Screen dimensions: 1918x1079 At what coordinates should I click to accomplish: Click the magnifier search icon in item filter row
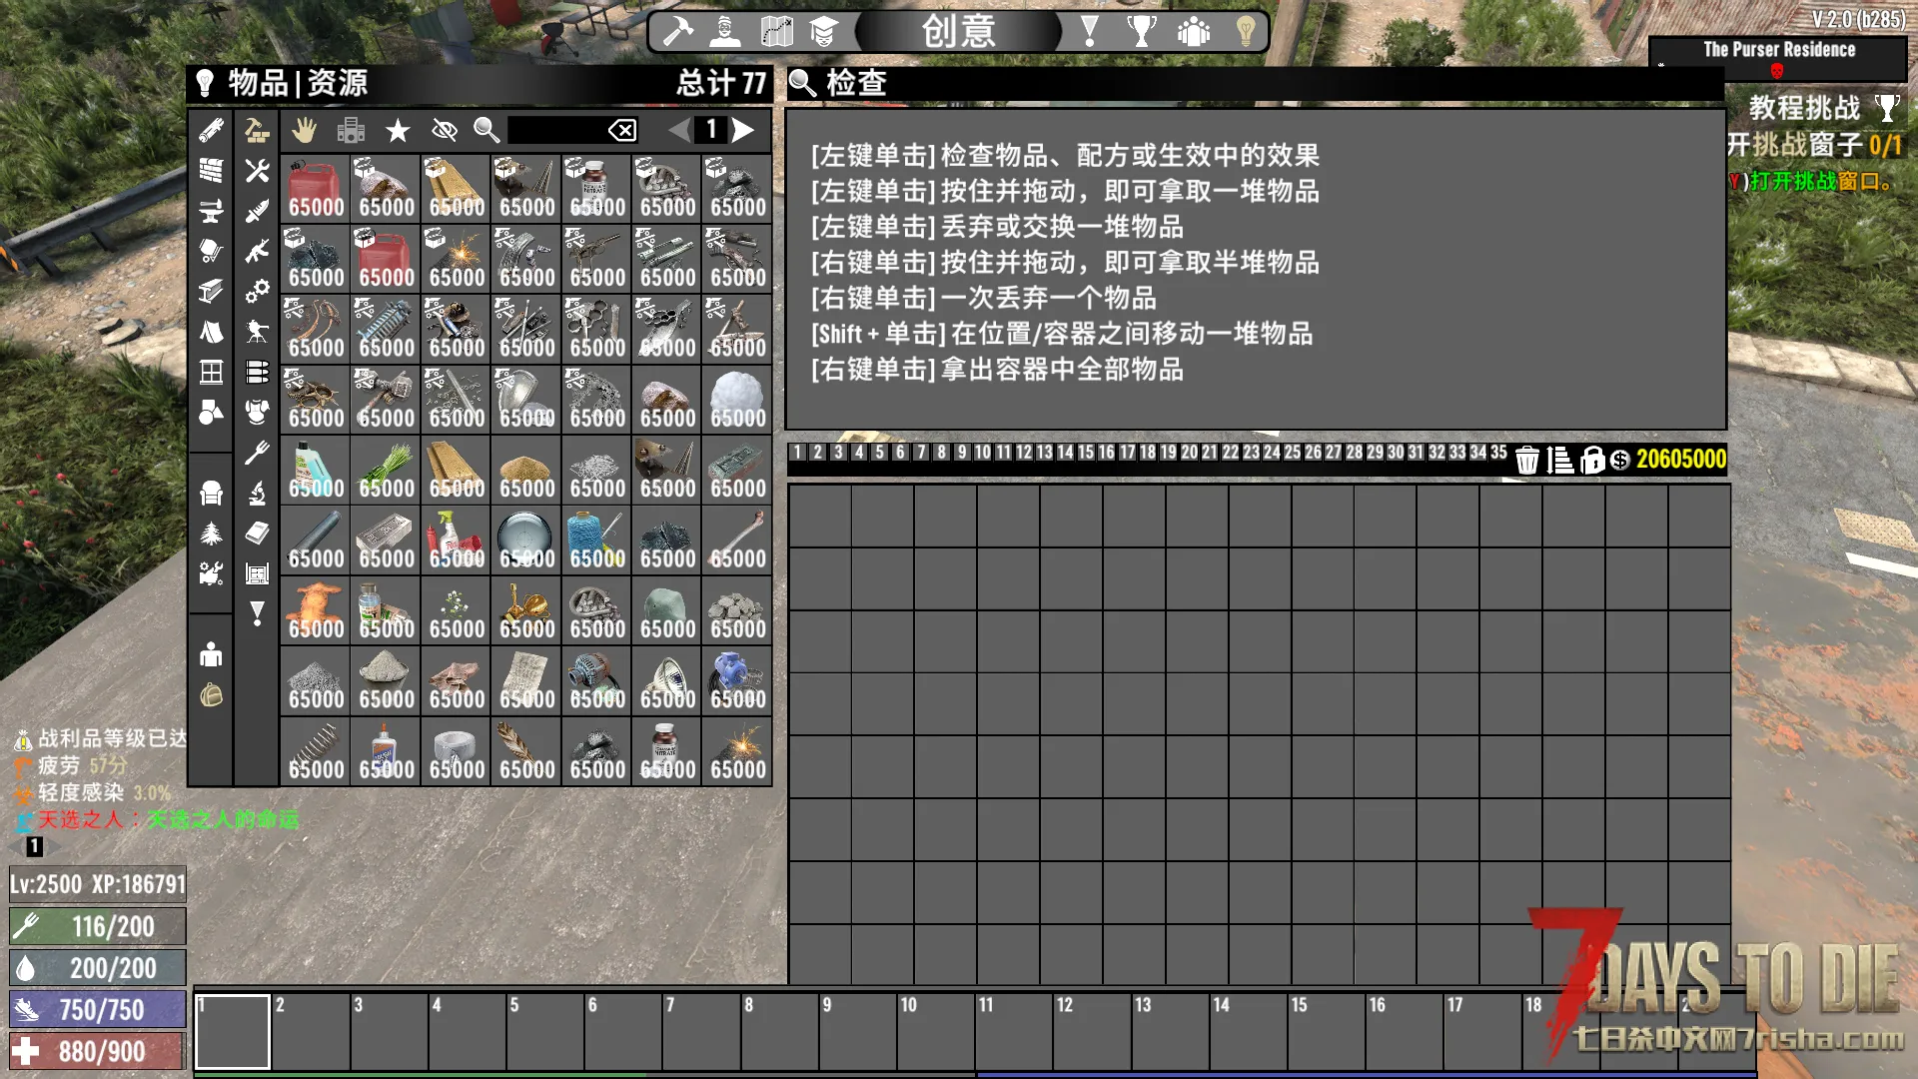click(x=486, y=130)
